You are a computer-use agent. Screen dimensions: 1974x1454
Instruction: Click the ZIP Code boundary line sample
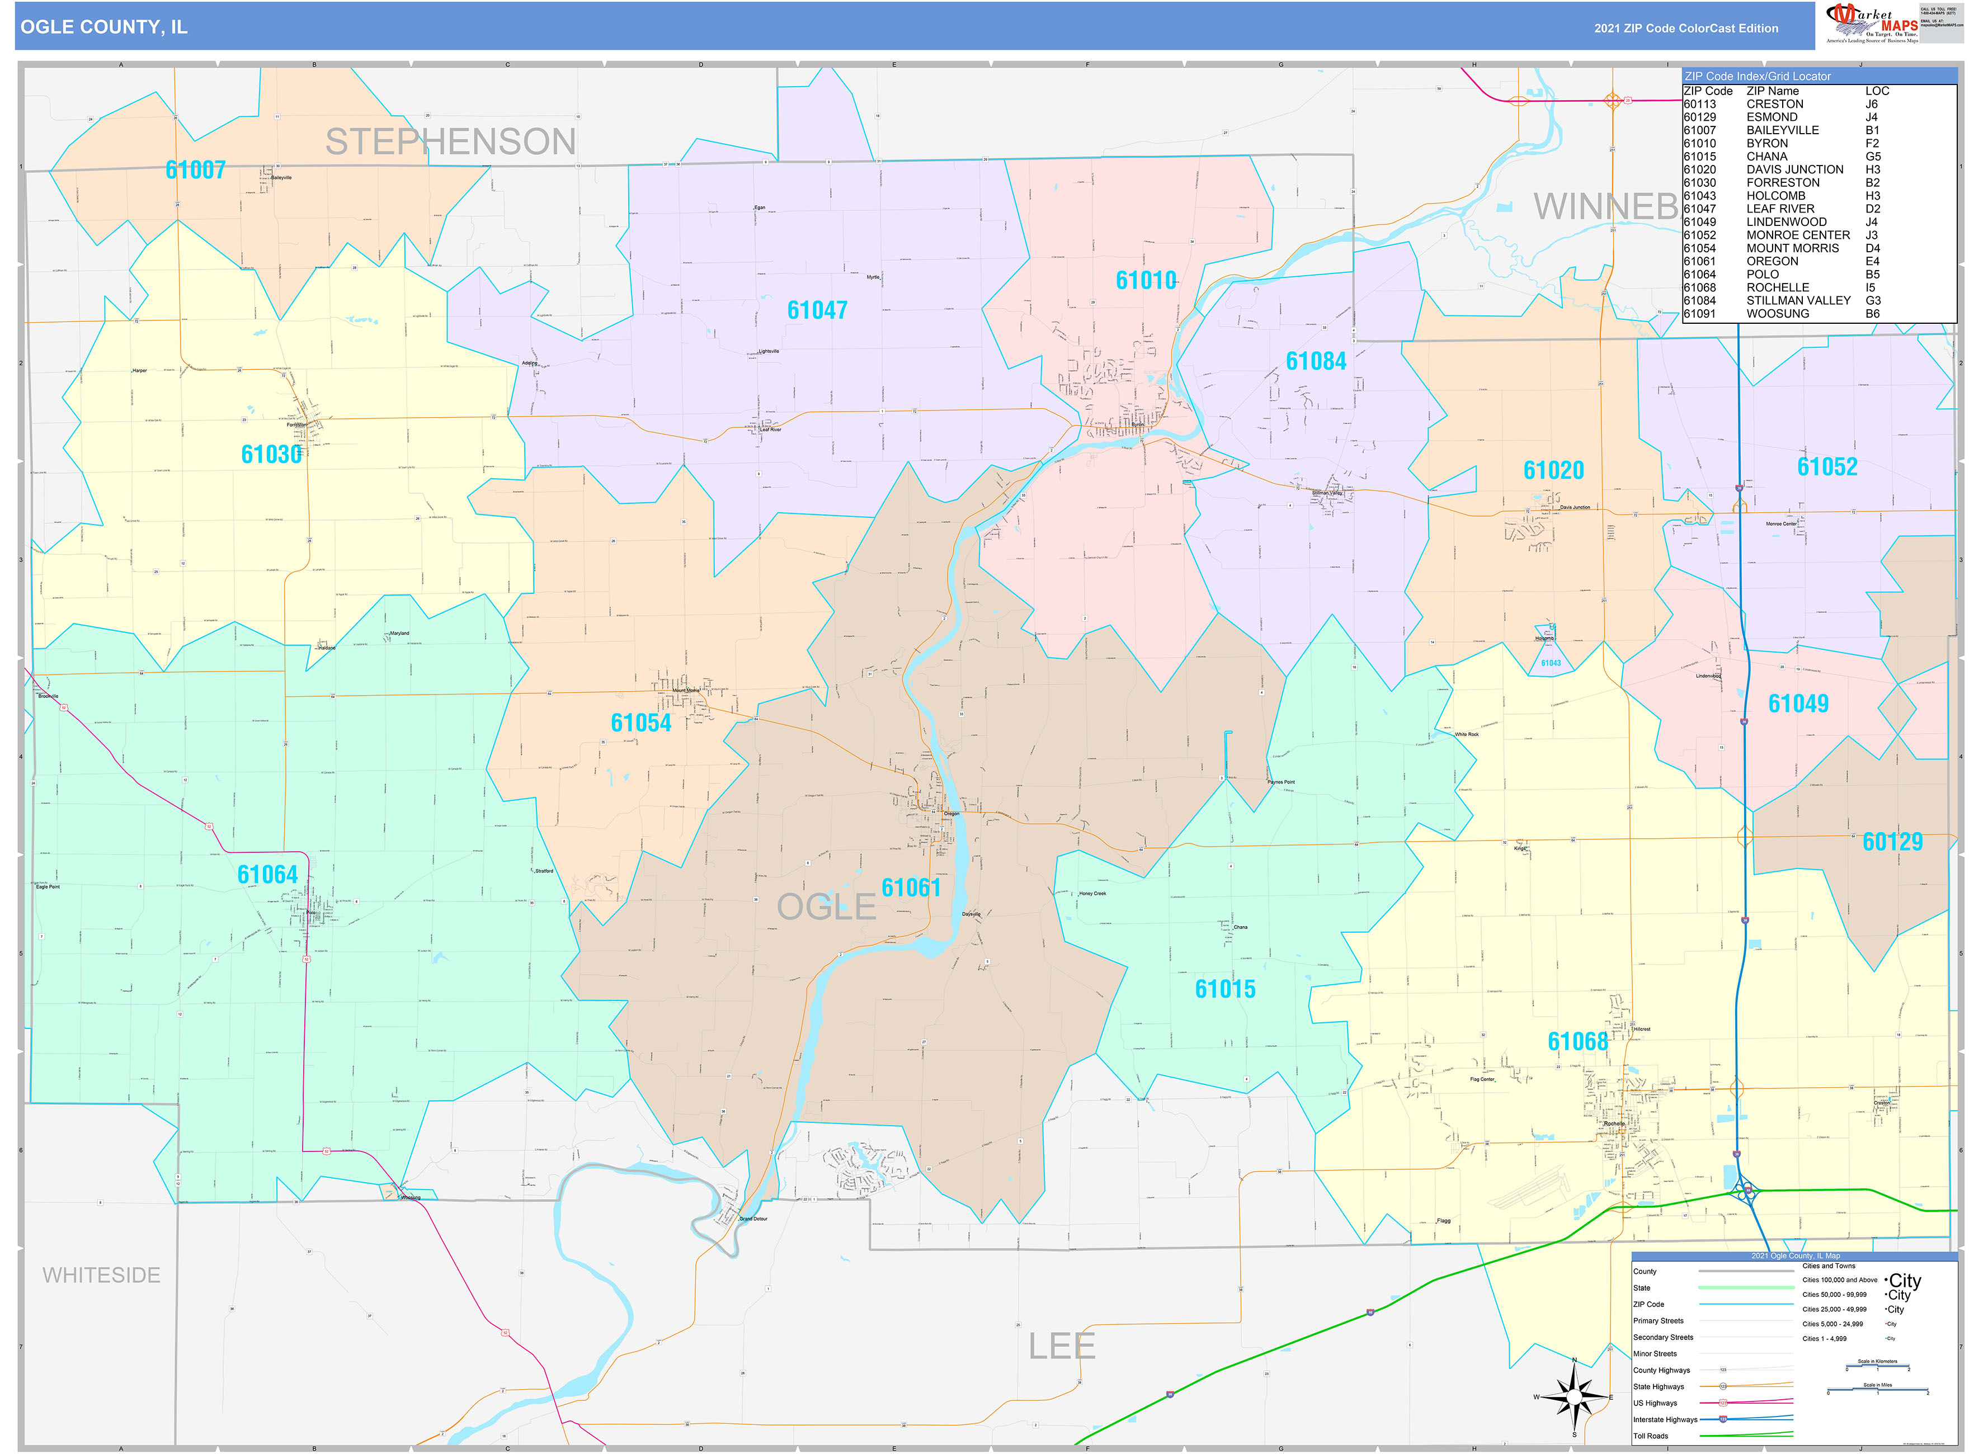click(x=1747, y=1304)
